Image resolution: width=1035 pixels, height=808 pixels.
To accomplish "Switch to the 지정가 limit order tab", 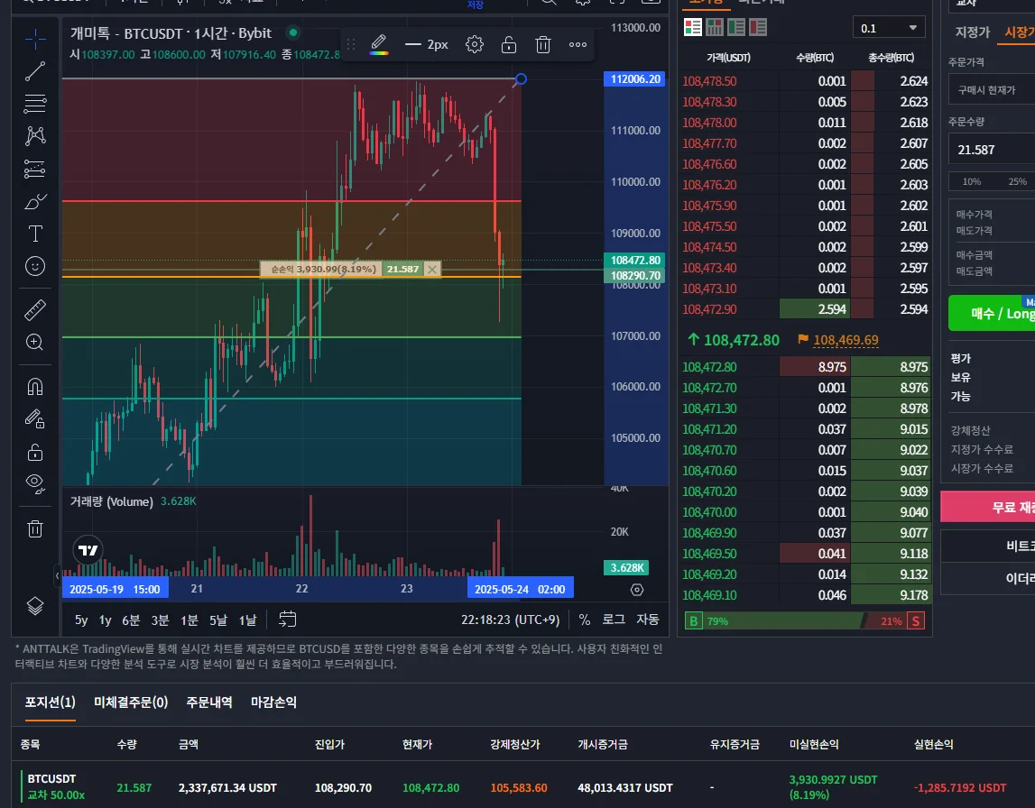I will point(972,32).
